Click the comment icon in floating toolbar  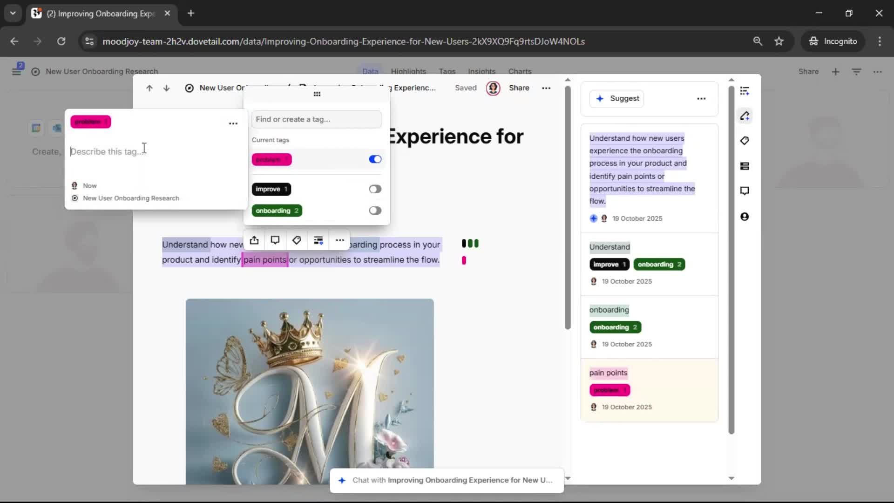coord(275,240)
